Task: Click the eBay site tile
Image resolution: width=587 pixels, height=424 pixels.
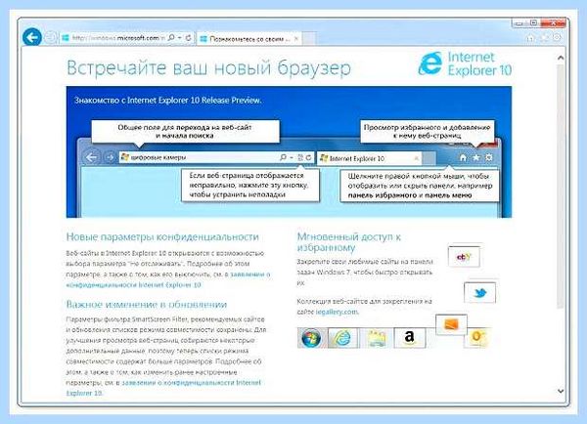Action: (464, 257)
